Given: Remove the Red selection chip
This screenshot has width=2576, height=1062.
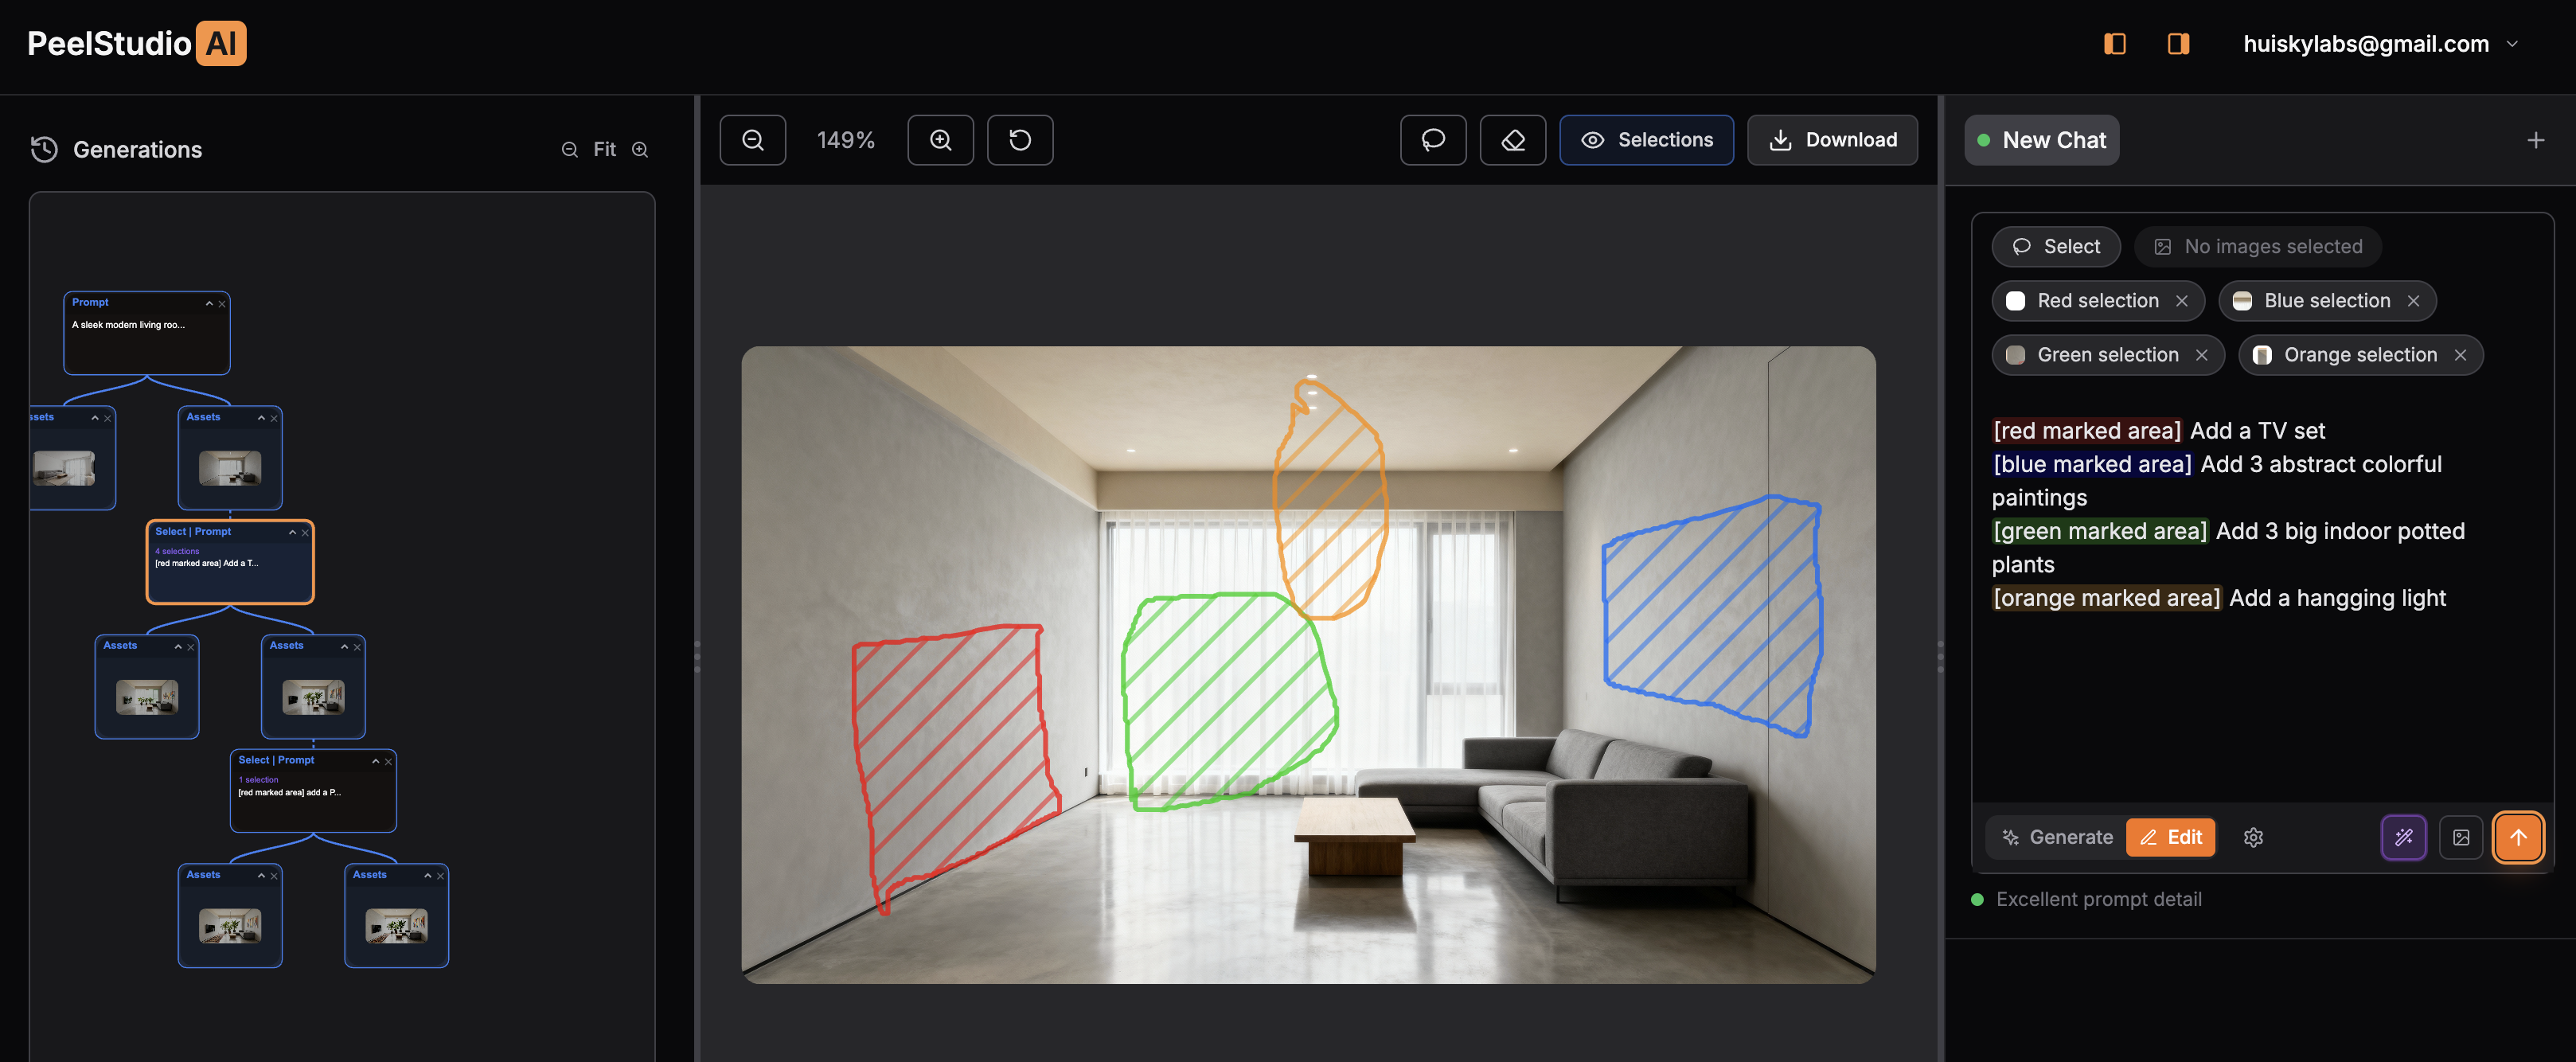Looking at the screenshot, I should click(2181, 301).
